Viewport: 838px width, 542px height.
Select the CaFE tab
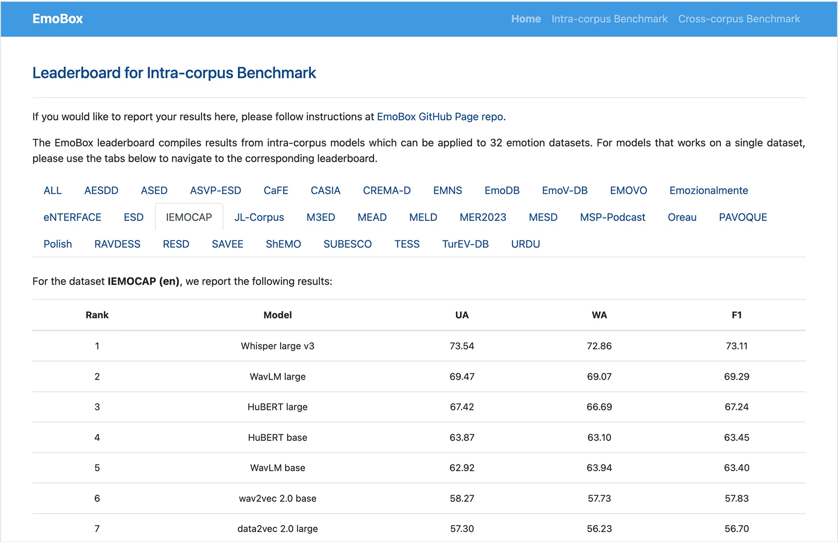pyautogui.click(x=276, y=190)
